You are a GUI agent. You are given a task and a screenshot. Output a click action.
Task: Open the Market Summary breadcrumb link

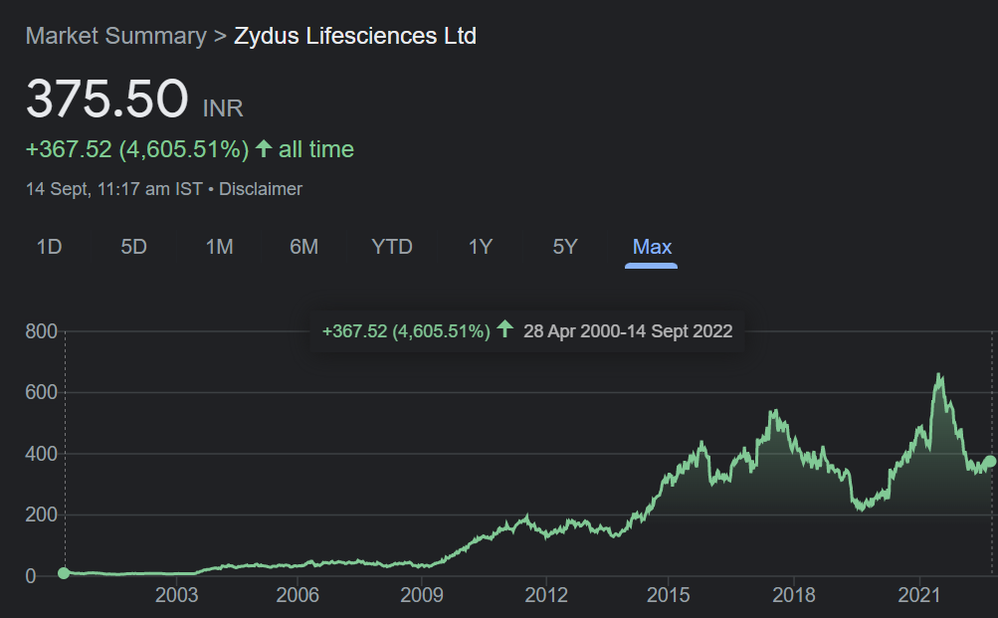(x=115, y=36)
